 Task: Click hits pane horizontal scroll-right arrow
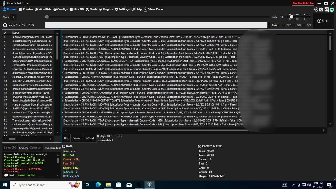click(x=324, y=130)
